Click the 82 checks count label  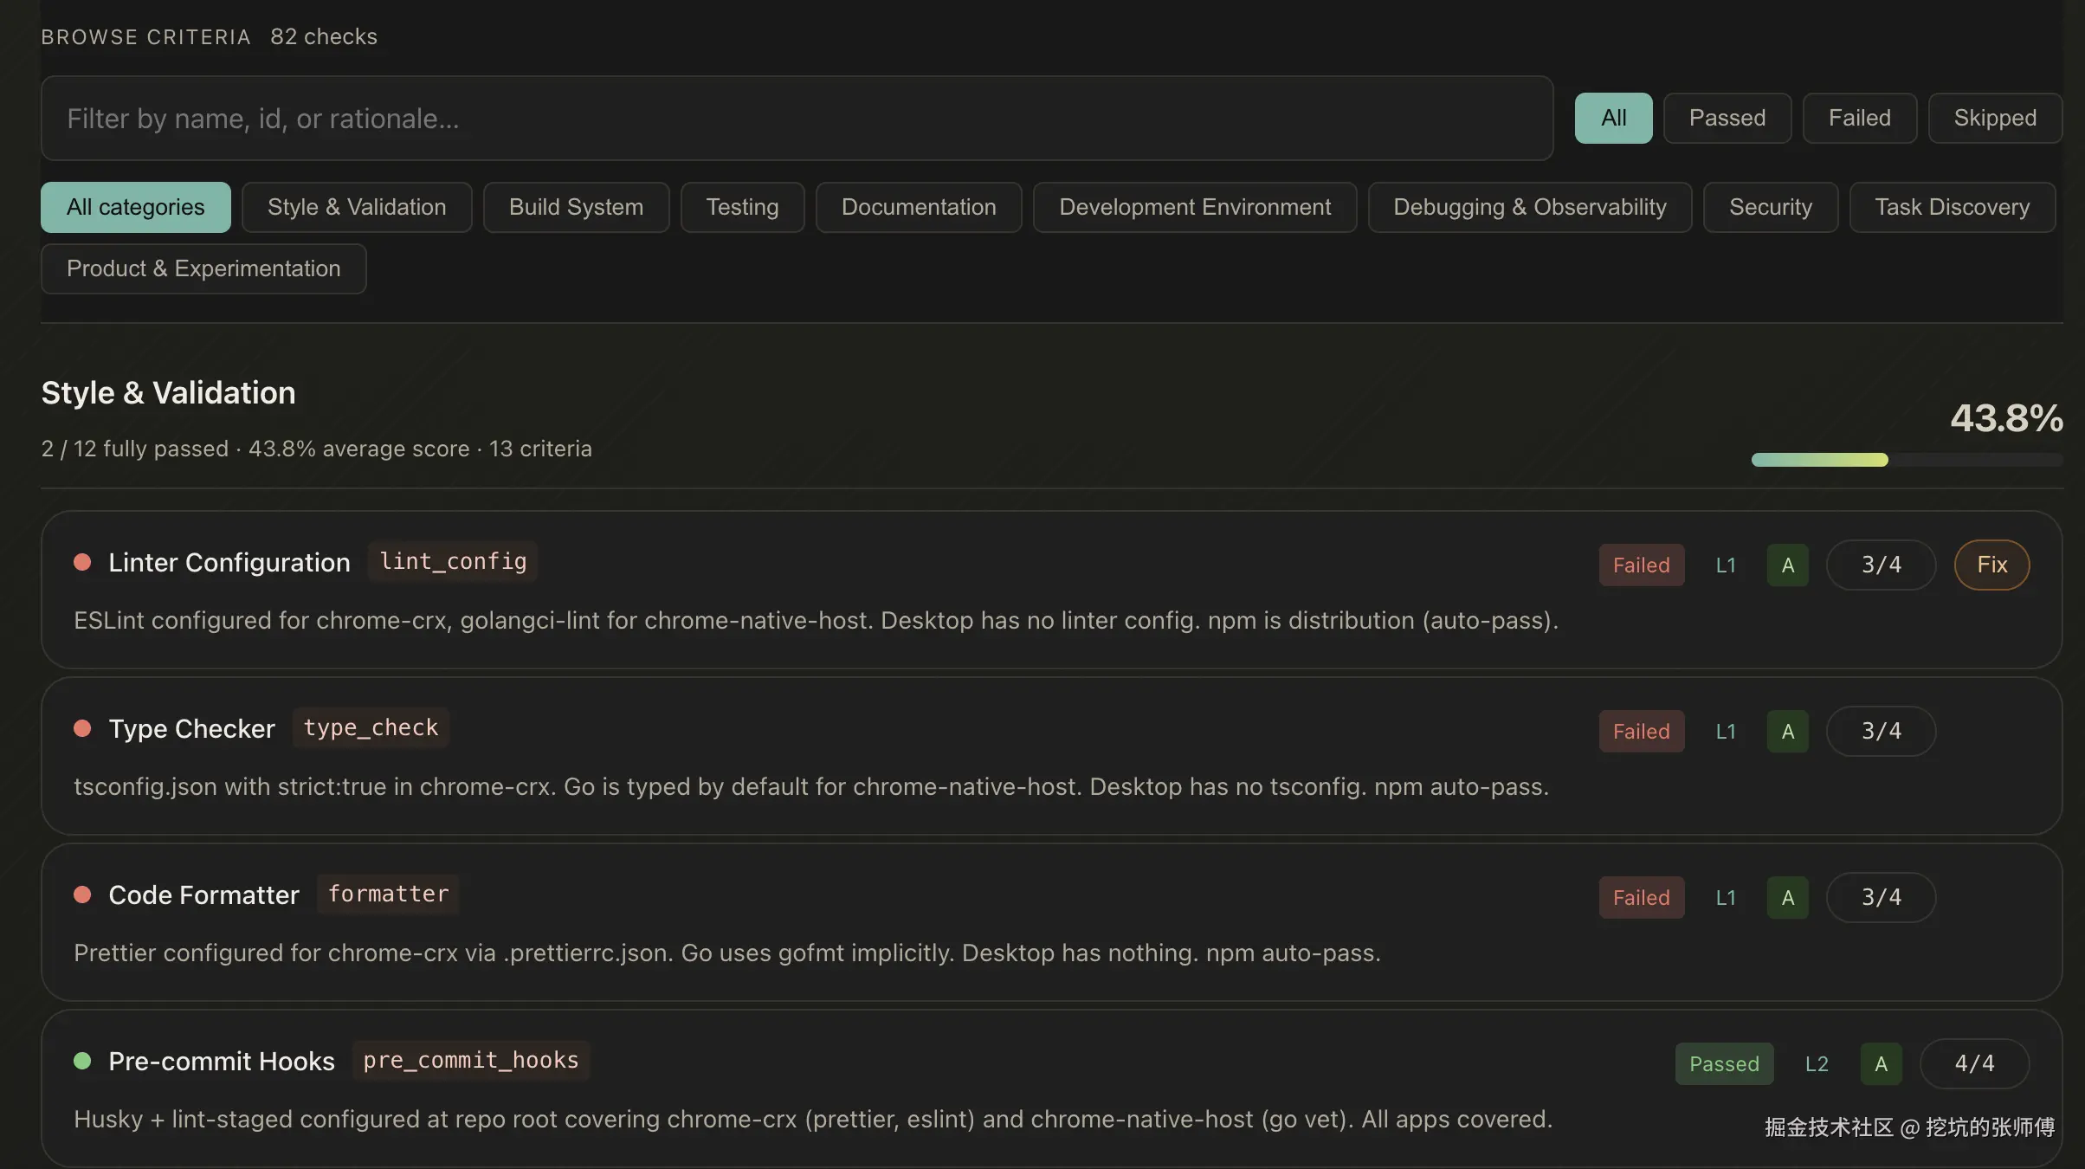324,36
